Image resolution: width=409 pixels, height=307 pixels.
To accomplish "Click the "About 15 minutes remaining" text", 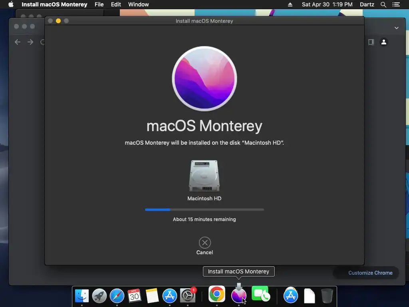I will pyautogui.click(x=204, y=219).
